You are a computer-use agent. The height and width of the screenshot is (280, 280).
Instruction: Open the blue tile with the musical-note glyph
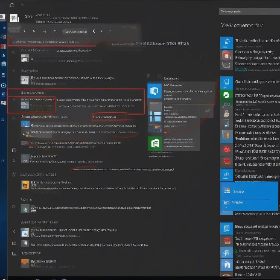click(x=226, y=175)
